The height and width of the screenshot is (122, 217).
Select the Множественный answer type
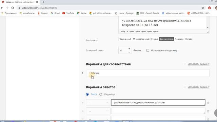click(x=141, y=39)
